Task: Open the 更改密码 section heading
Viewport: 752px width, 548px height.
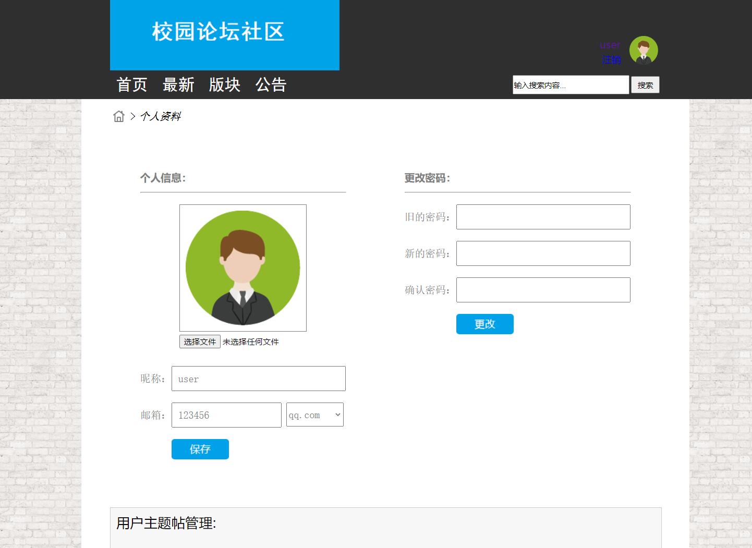Action: pos(426,178)
